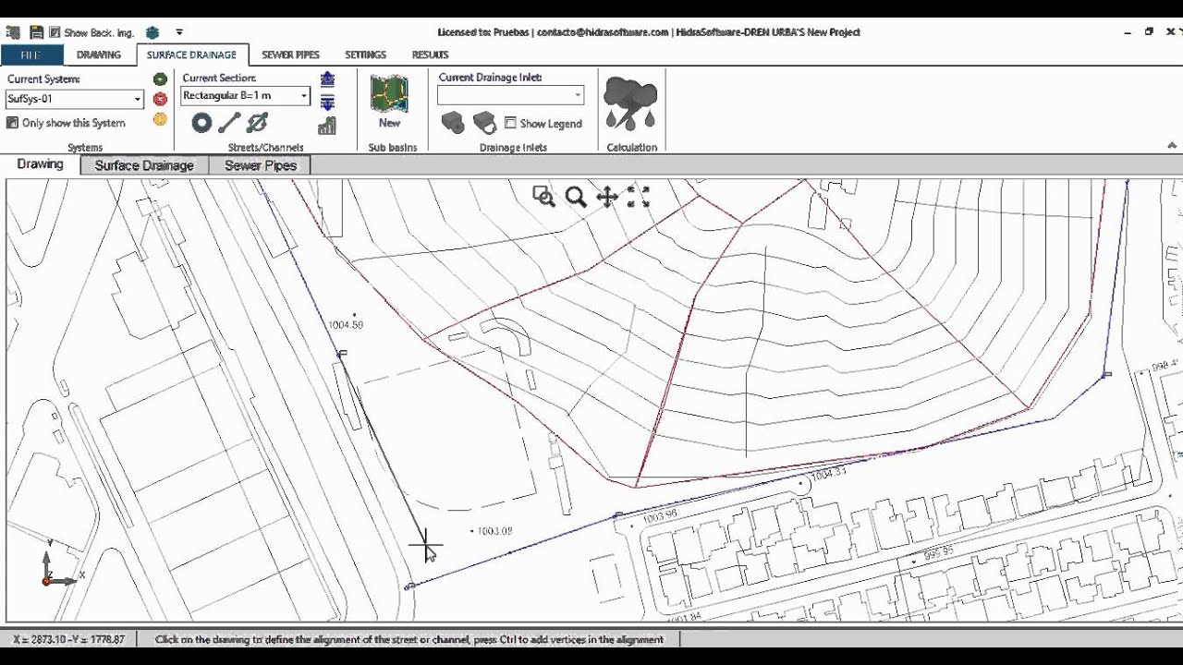This screenshot has height=665, width=1183.
Task: Click the save disk icon in quick access bar
Action: point(36,32)
